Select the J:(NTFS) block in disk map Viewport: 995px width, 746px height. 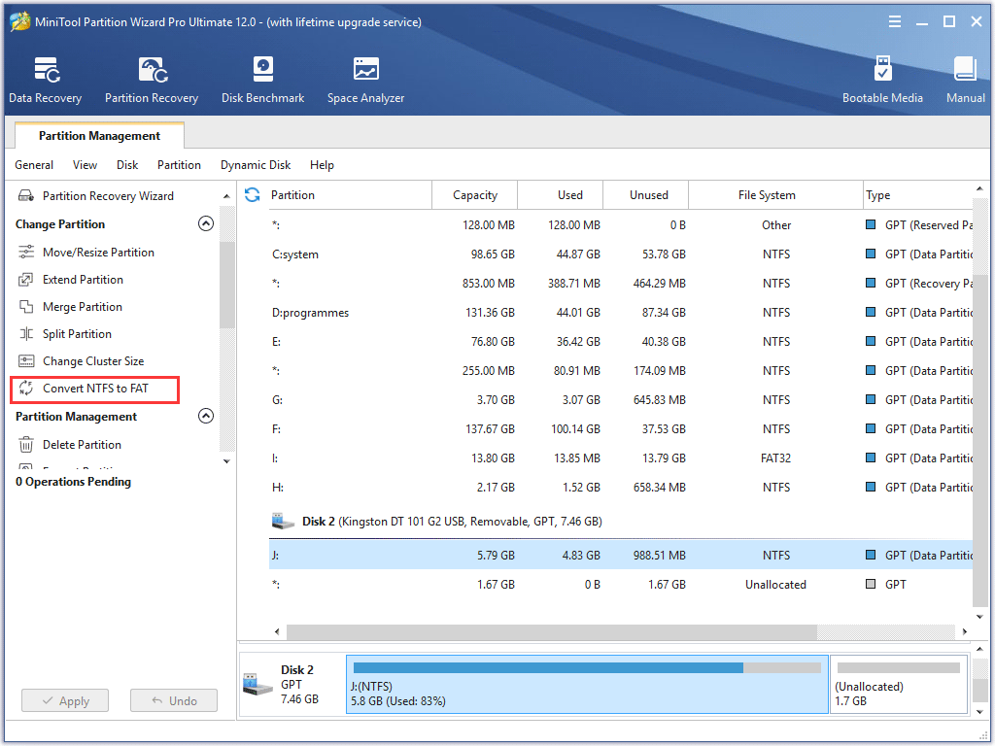point(587,685)
